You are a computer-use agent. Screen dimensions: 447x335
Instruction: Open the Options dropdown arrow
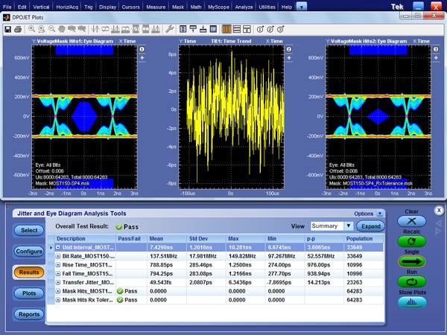point(380,214)
